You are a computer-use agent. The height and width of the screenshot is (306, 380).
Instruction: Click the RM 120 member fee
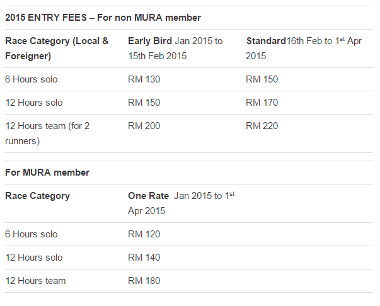(144, 234)
